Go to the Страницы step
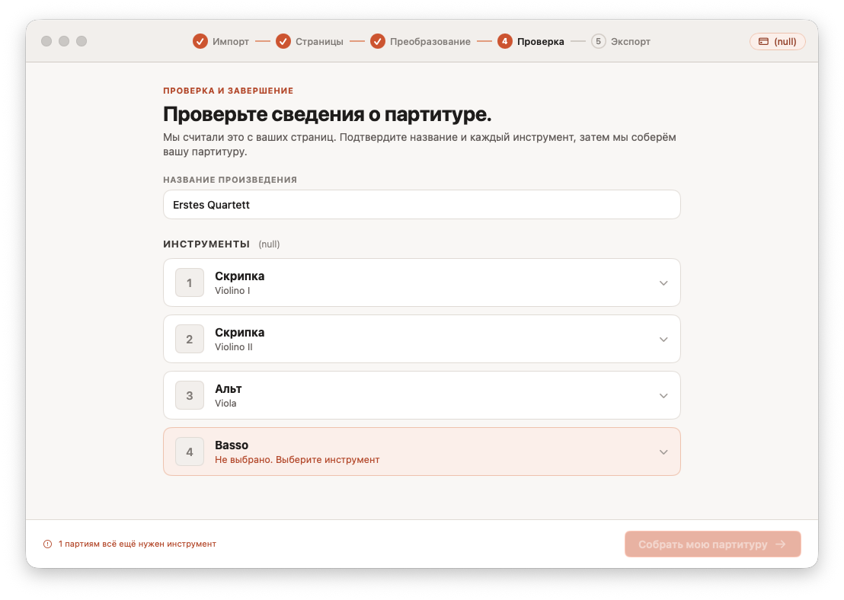 click(319, 41)
